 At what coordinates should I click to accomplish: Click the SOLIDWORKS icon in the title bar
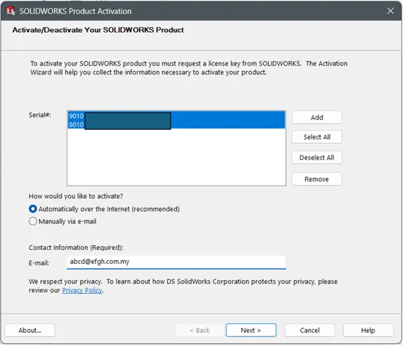point(11,11)
